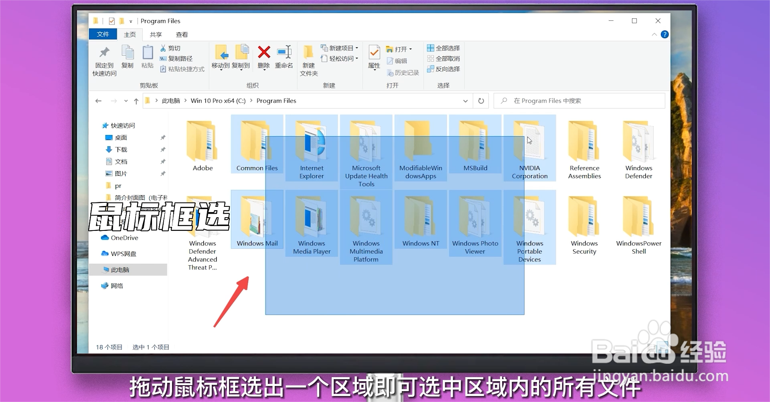The image size is (770, 402).
Task: Open the address bar history dropdown
Action: pyautogui.click(x=465, y=101)
